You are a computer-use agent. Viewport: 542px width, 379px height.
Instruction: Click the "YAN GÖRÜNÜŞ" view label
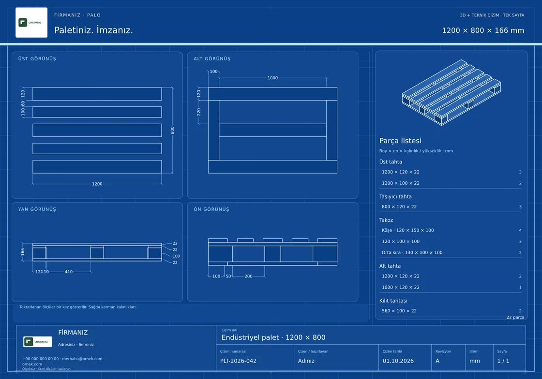[x=37, y=209]
